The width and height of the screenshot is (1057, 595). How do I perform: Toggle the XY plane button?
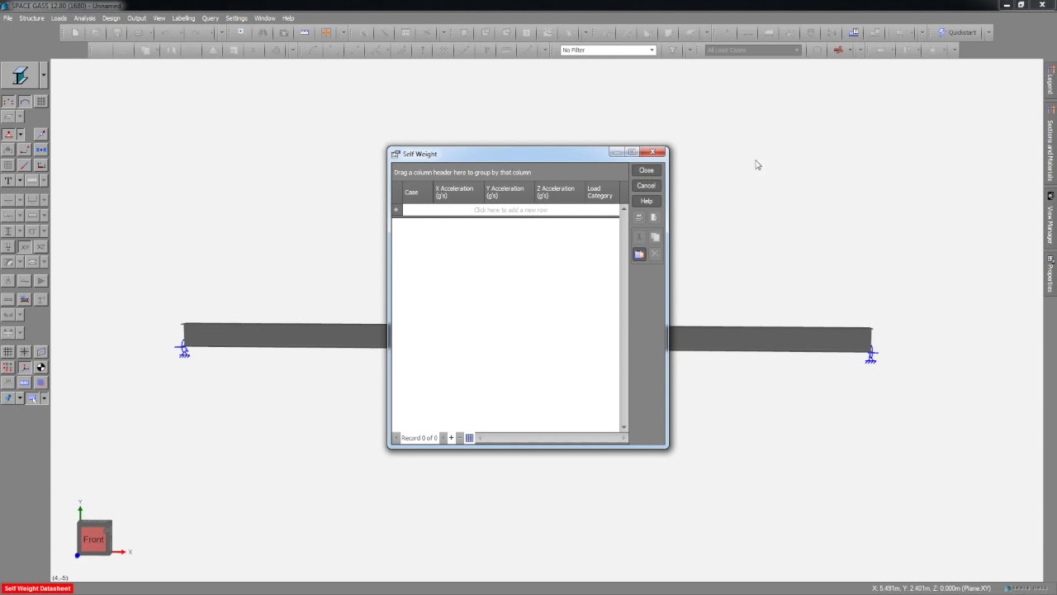pos(25,247)
